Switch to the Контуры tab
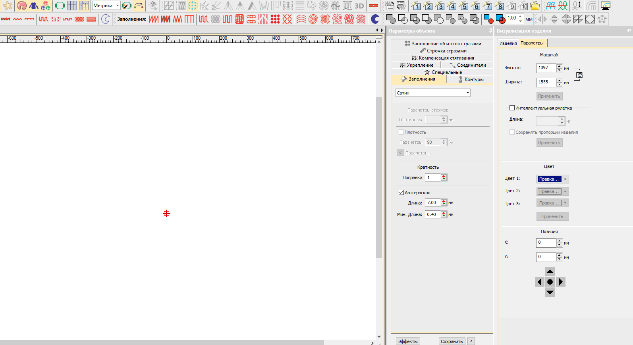Image resolution: width=633 pixels, height=345 pixels. [x=470, y=79]
